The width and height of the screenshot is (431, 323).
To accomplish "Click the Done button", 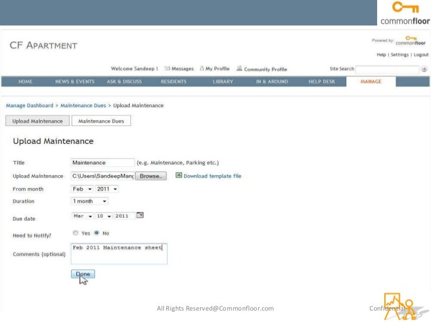I will 83,274.
